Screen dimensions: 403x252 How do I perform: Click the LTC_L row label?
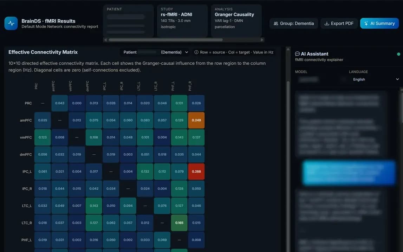point(27,206)
